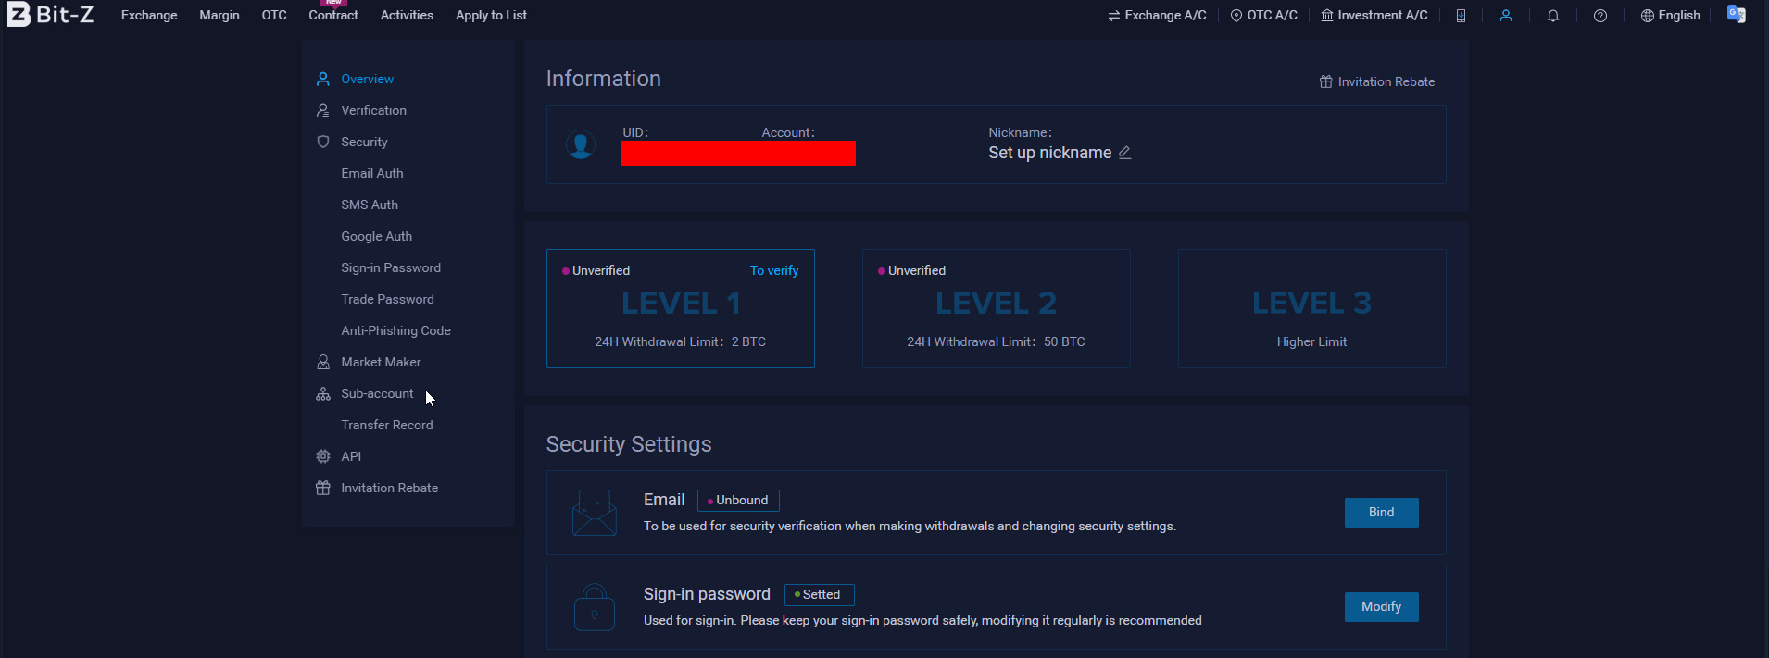
Task: Click the Security shield icon in sidebar
Action: point(323,142)
